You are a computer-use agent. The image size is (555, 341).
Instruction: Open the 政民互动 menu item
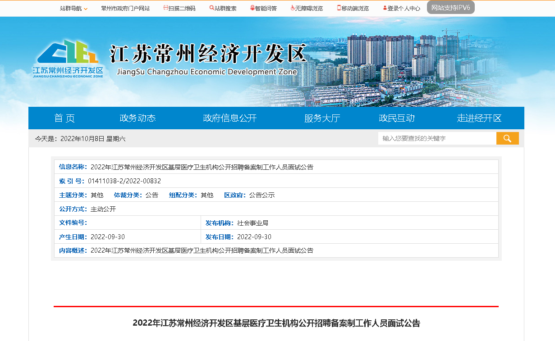coord(397,118)
